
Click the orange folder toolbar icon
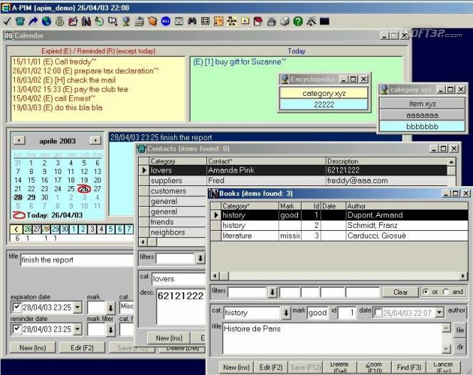(152, 21)
